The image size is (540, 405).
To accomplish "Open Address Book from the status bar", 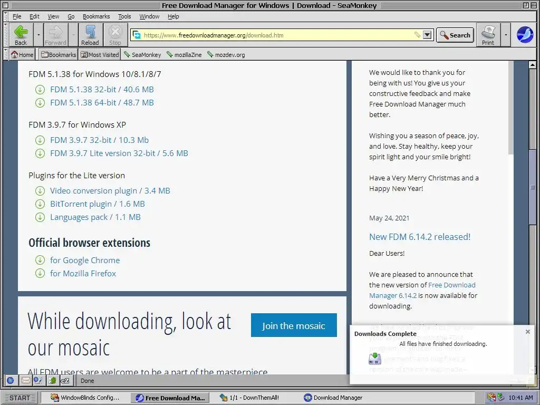I will [52, 381].
